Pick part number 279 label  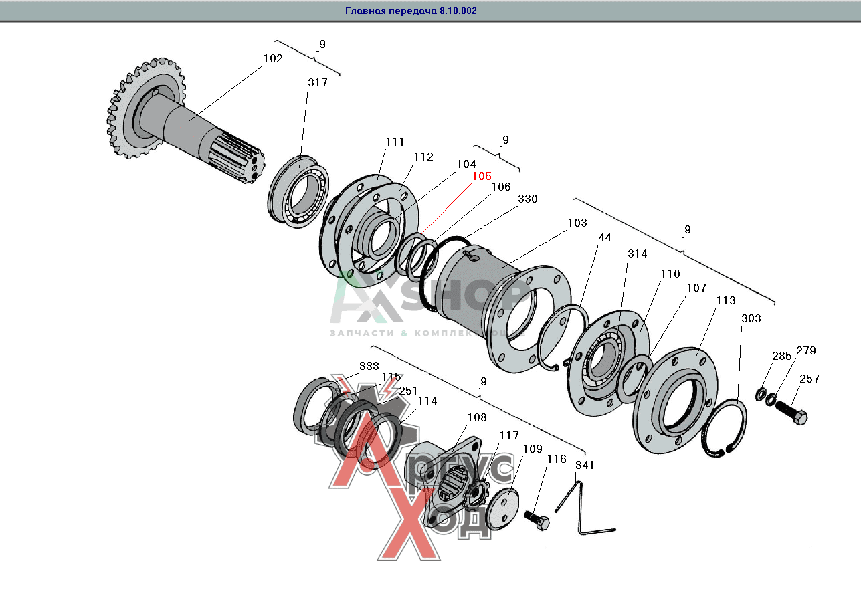pyautogui.click(x=805, y=350)
